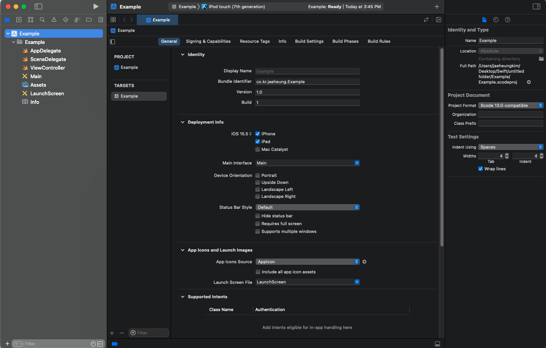This screenshot has height=348, width=546.
Task: Choose the containing directory folder icon
Action: click(x=541, y=59)
